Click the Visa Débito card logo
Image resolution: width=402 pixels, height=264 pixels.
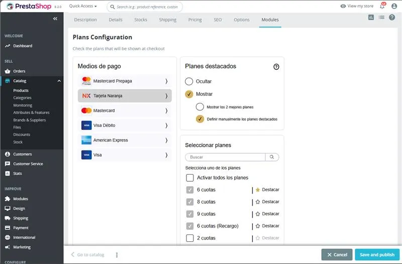(x=86, y=125)
